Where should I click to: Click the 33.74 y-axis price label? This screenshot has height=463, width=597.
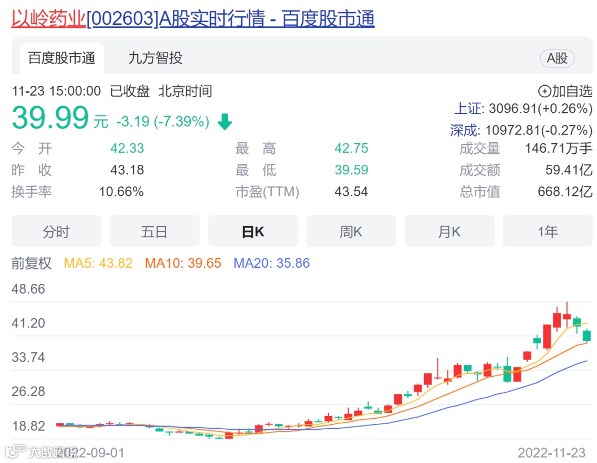(28, 357)
